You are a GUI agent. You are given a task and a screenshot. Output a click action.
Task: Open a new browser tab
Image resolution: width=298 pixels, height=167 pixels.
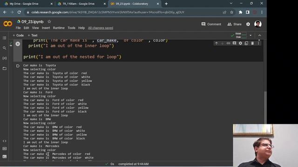pyautogui.click(x=166, y=4)
